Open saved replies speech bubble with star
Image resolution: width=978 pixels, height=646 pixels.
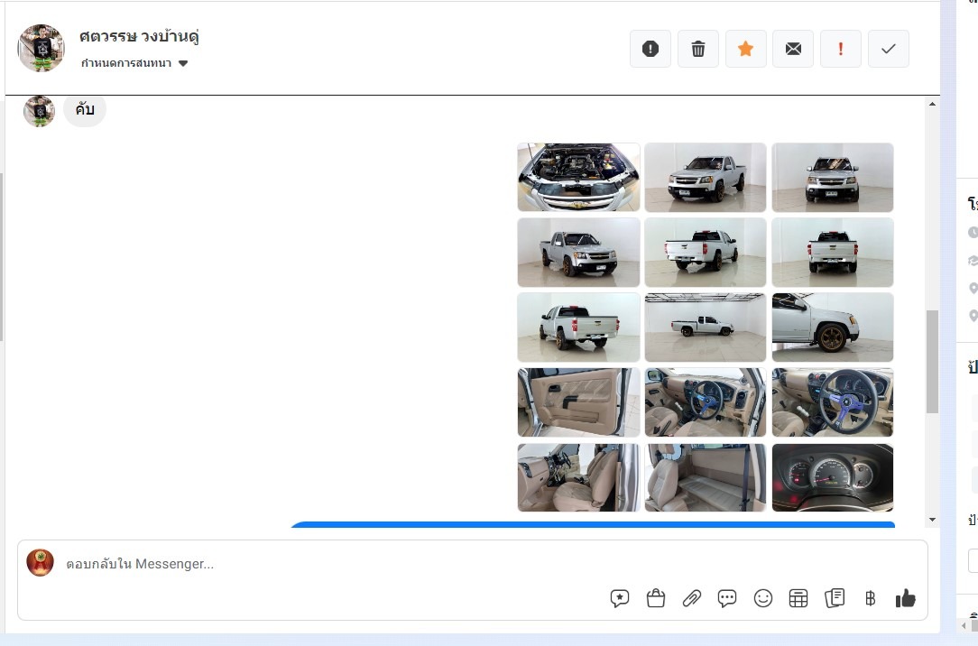(619, 598)
